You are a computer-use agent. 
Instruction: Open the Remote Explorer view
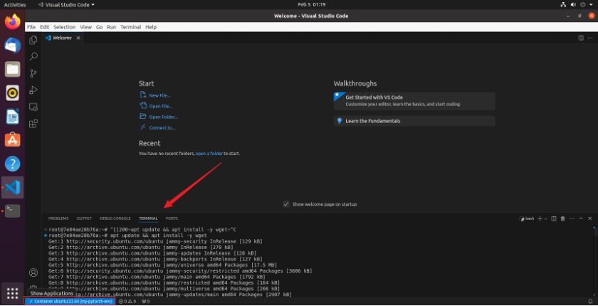coord(33,107)
